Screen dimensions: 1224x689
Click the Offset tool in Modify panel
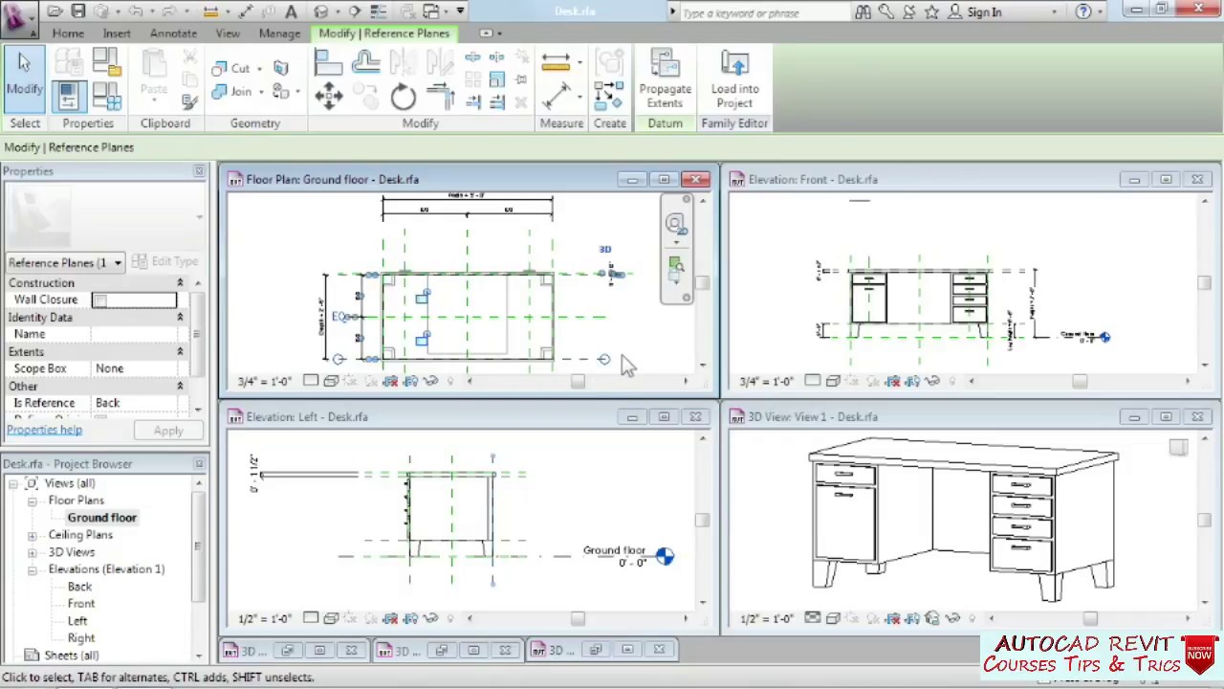(x=365, y=64)
